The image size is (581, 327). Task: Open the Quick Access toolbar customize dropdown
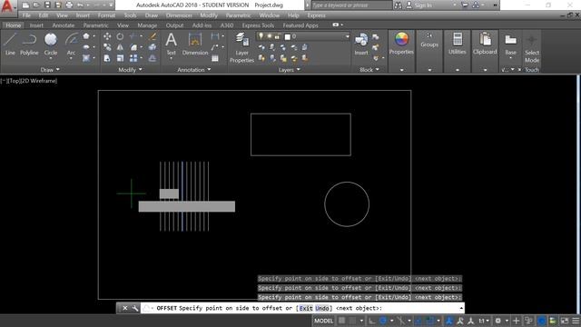point(111,5)
